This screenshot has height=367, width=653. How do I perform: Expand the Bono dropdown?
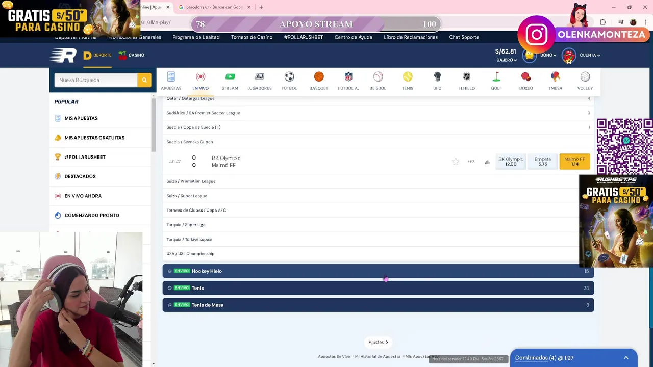coord(548,55)
